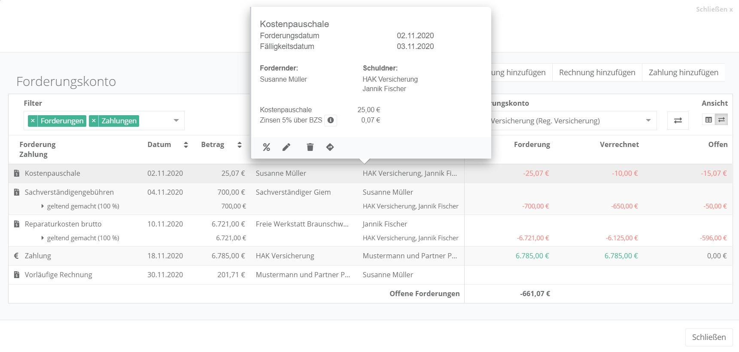
Task: Click Zahlung hinzufügen tab
Action: (683, 73)
